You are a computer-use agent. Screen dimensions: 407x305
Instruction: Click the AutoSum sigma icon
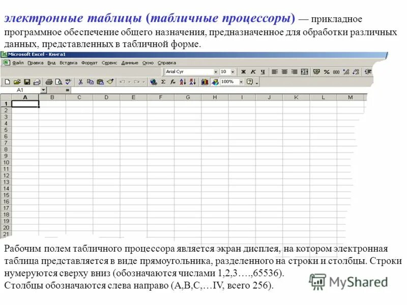163,82
